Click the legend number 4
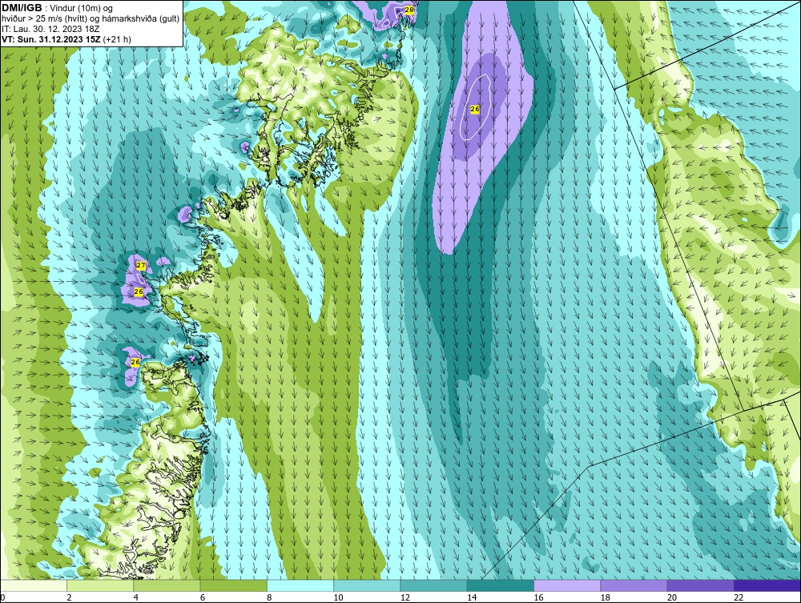This screenshot has width=801, height=603. (x=136, y=597)
